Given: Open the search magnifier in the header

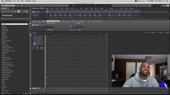Looking at the screenshot, I should [x=22, y=6].
